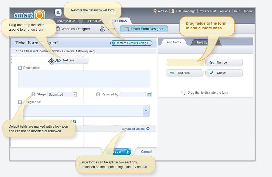Select the Ticket Form Designer icon
Screen dimensions: 272x177
tap(126, 29)
